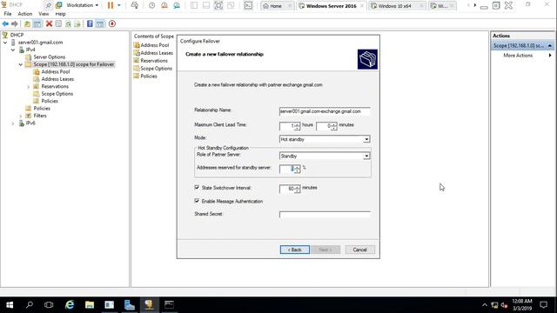Click the Cancel button in the wizard
Screen dimensions: 557x313
tap(359, 250)
